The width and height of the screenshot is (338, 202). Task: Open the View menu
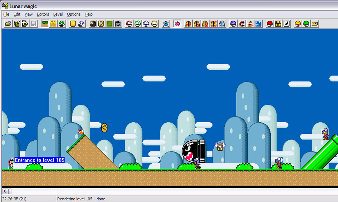[28, 14]
